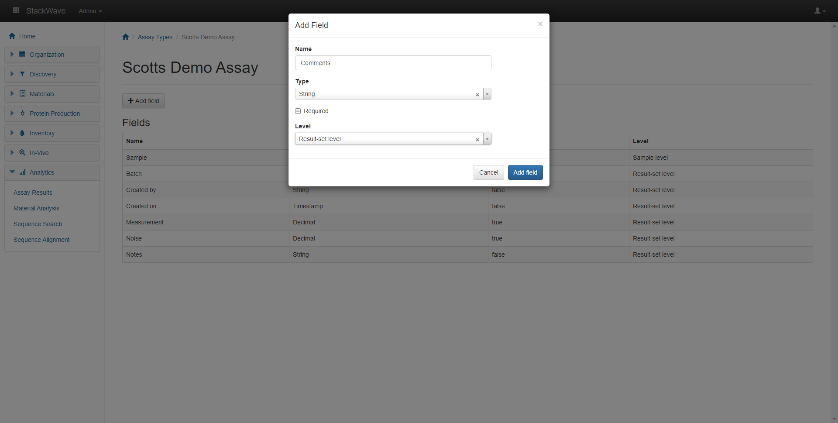Click the home icon in breadcrumb

point(126,37)
